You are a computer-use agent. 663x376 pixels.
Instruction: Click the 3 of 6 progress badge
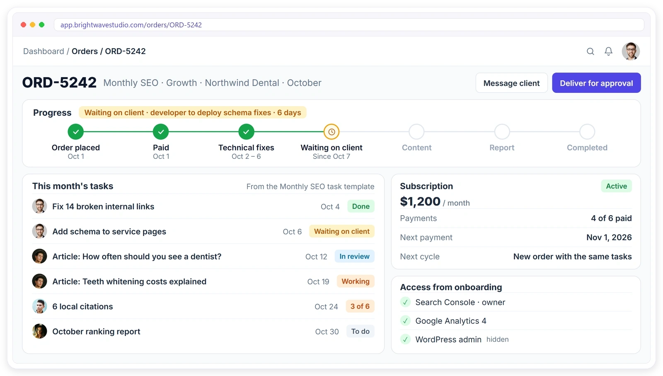pyautogui.click(x=360, y=306)
